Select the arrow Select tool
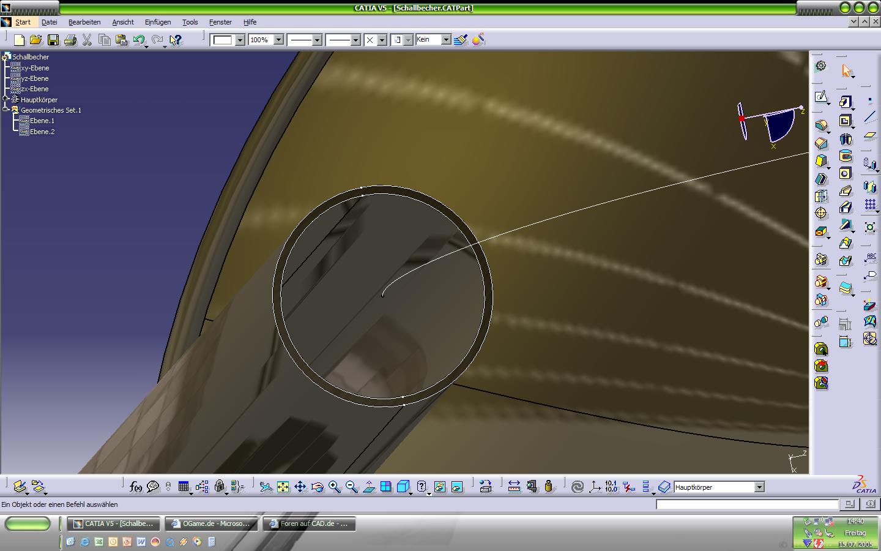 (x=847, y=71)
